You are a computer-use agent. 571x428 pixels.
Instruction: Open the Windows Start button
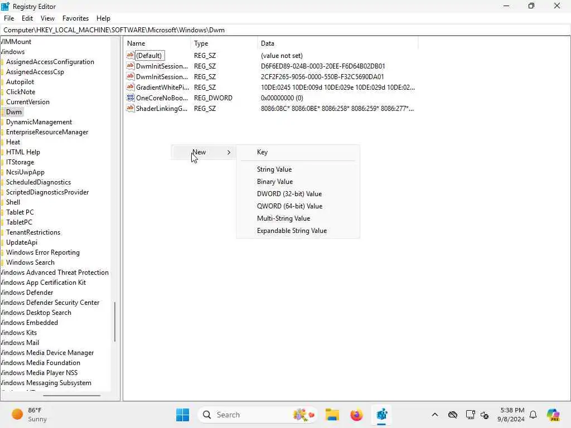(182, 415)
